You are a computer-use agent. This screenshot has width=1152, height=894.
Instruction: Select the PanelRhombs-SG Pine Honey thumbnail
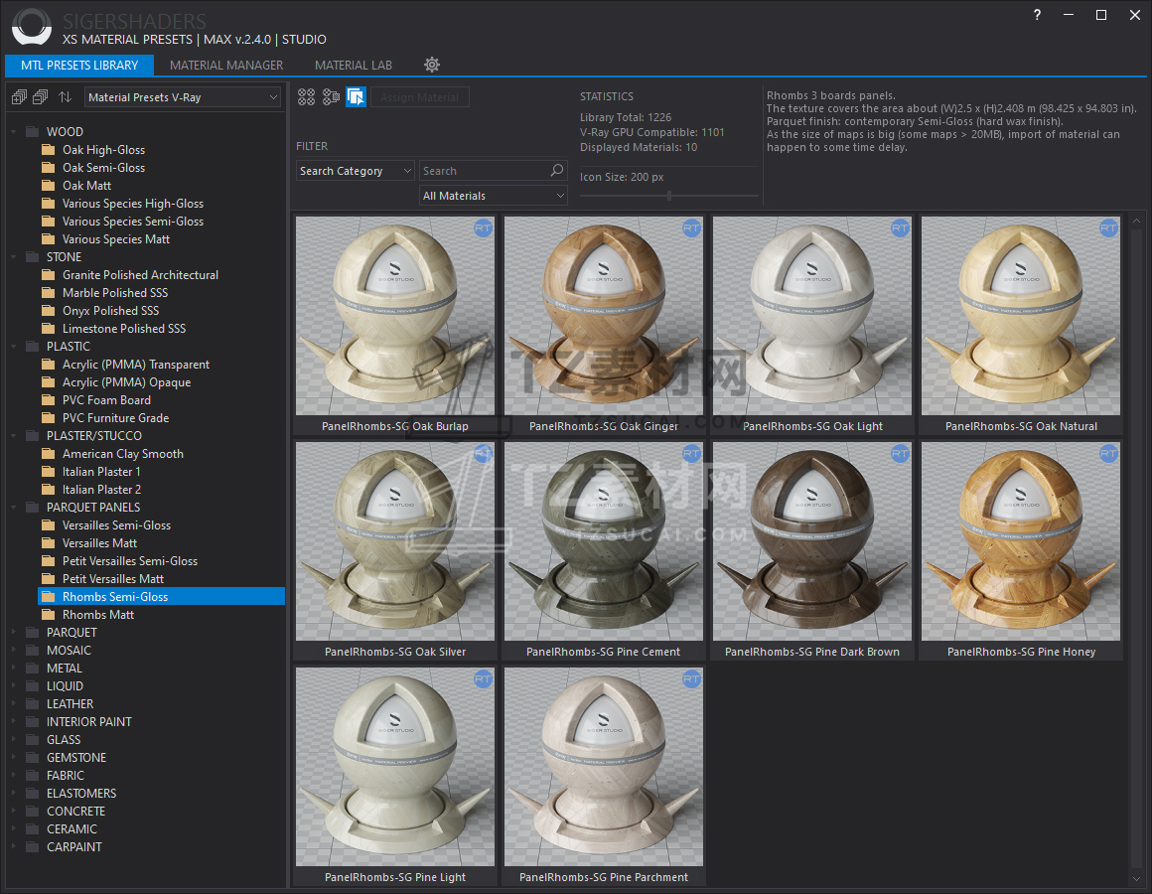coord(1021,541)
